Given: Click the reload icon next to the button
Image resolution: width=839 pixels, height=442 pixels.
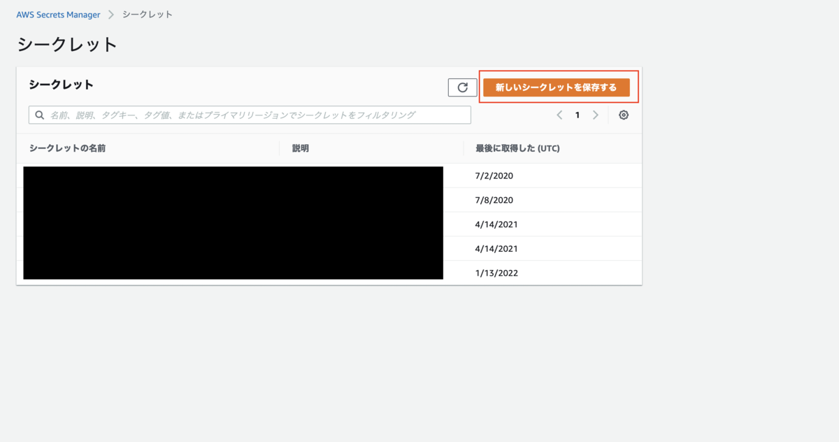Looking at the screenshot, I should 462,87.
